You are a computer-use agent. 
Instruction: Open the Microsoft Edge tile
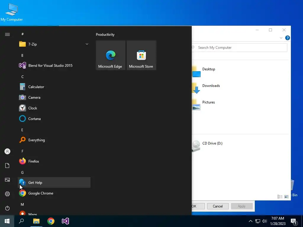point(111,55)
